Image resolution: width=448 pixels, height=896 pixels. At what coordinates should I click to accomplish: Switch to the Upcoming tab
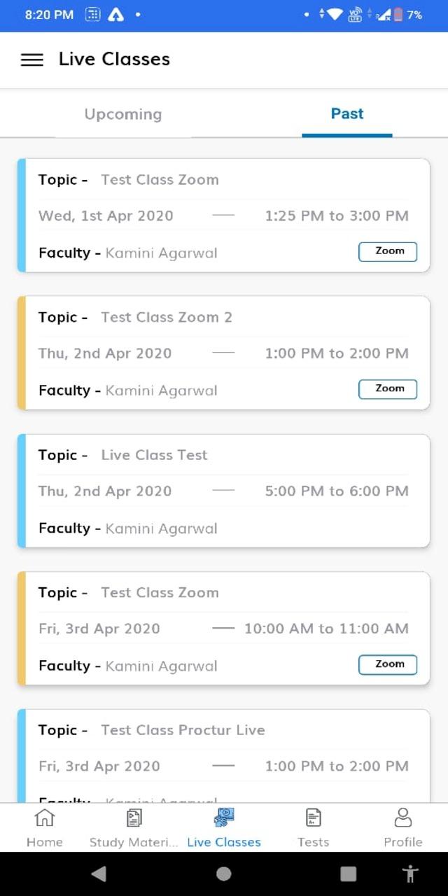pos(123,114)
